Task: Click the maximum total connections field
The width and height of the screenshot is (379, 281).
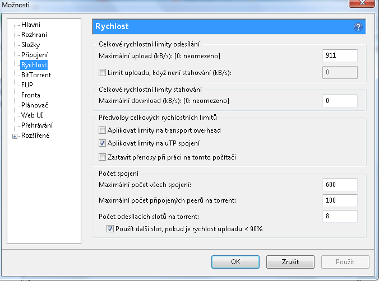Action: point(340,185)
